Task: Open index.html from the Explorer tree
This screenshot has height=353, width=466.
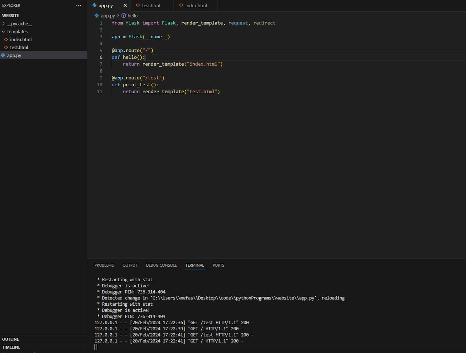Action: [21, 39]
